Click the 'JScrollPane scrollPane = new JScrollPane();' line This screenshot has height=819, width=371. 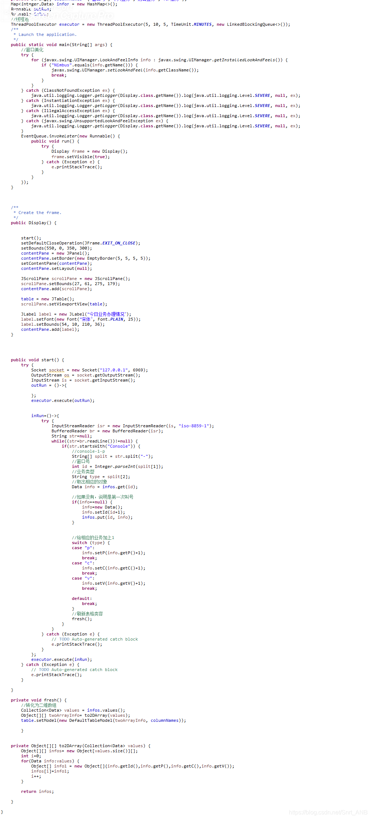click(76, 279)
